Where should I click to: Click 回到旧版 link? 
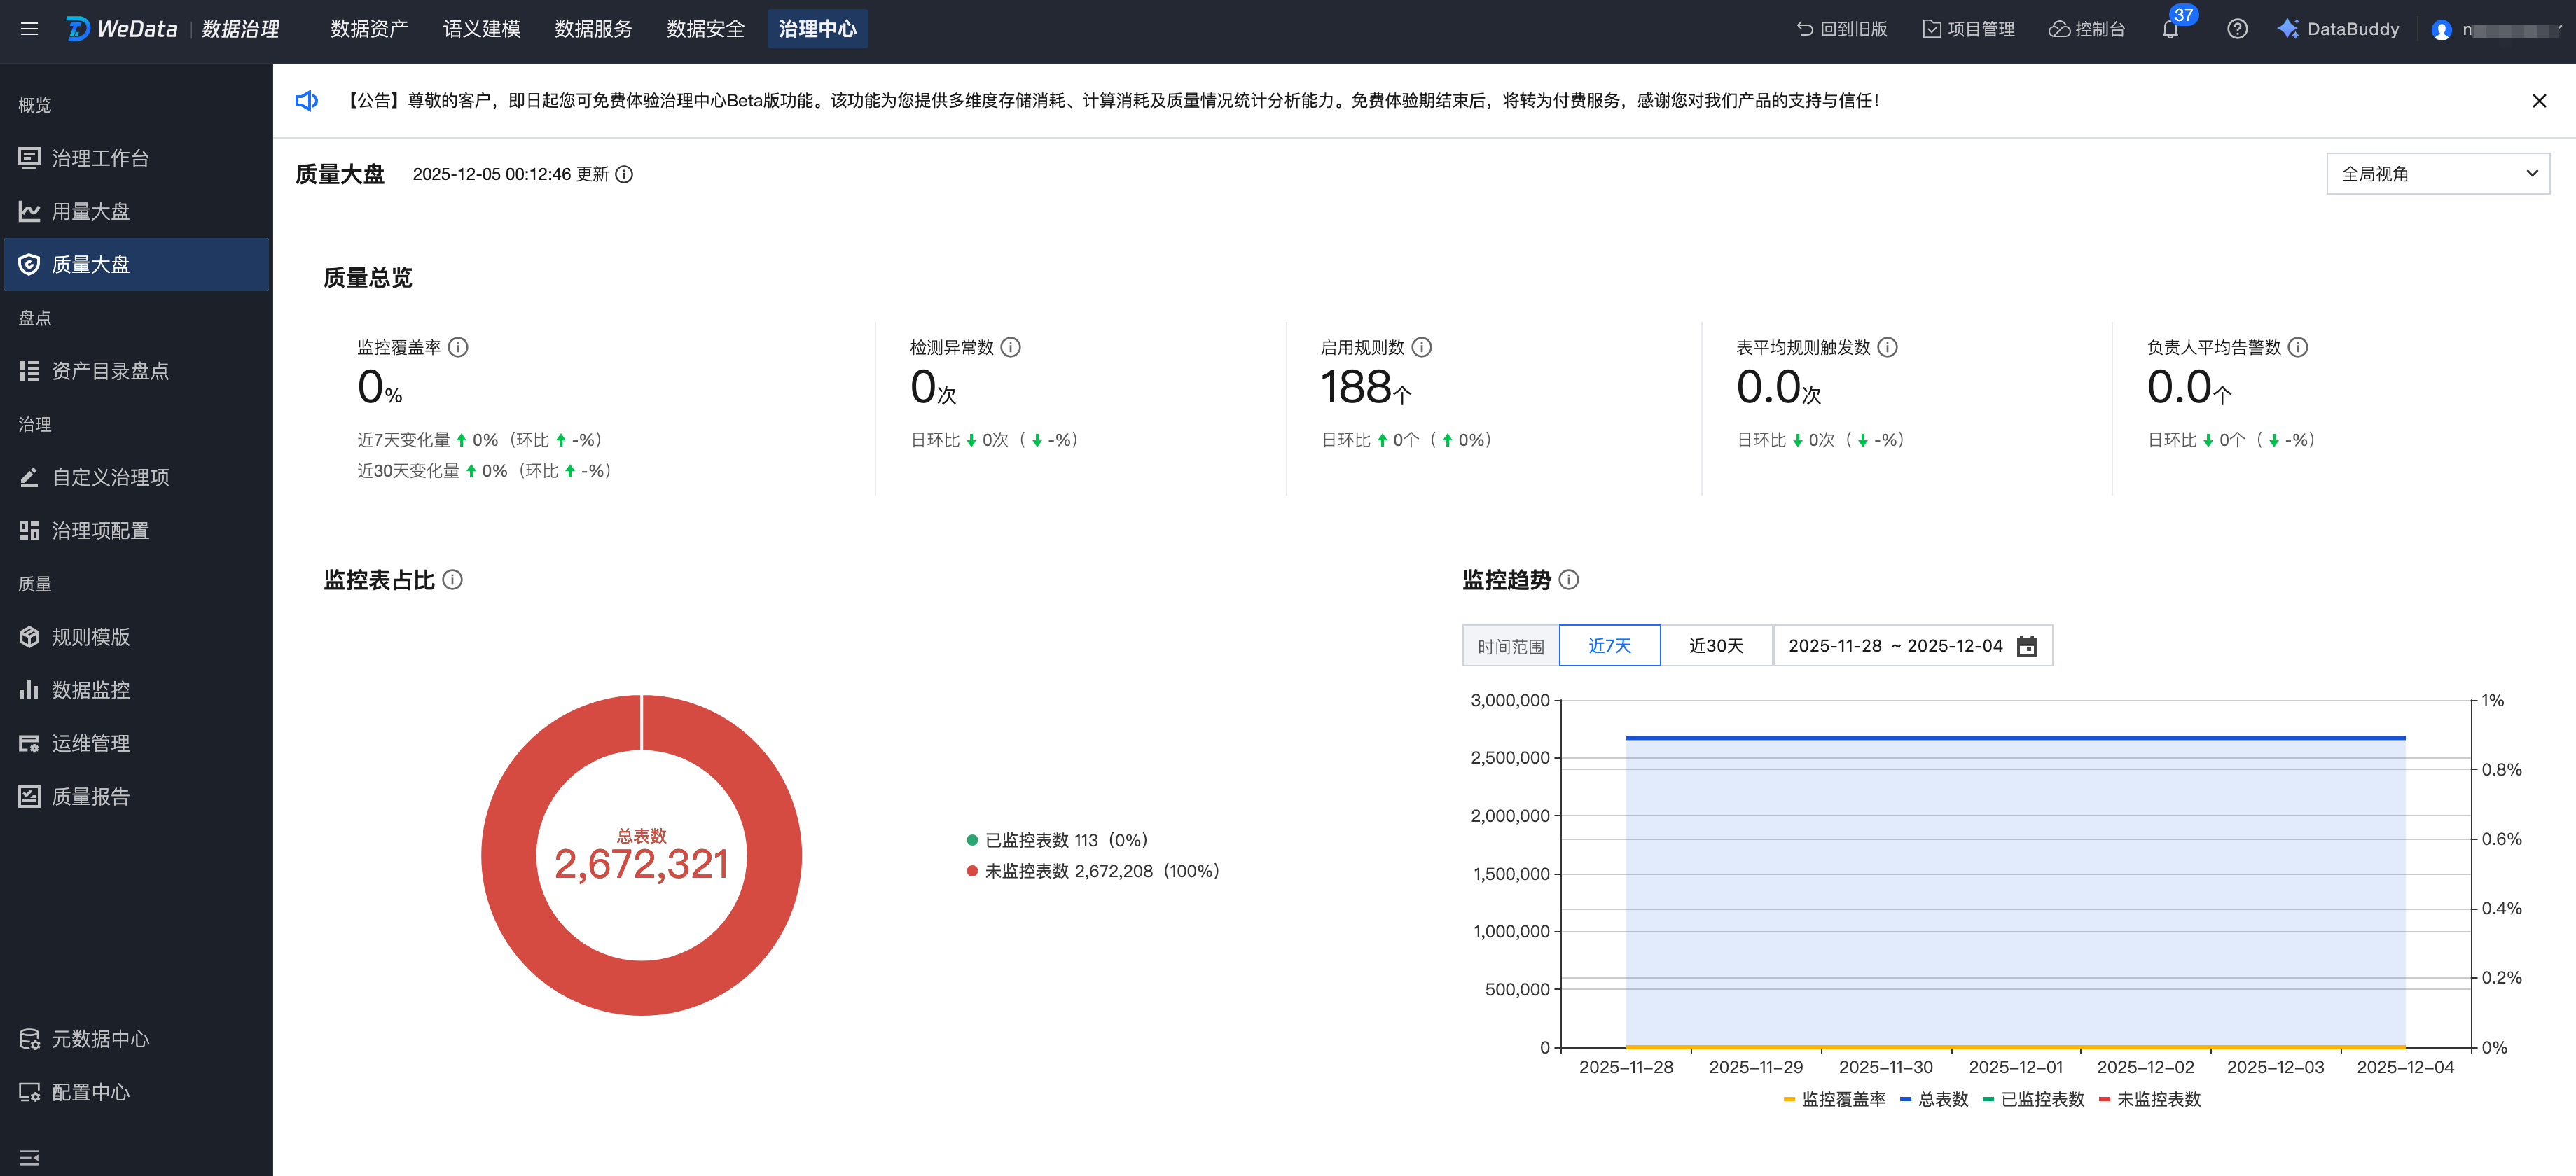coord(1842,30)
